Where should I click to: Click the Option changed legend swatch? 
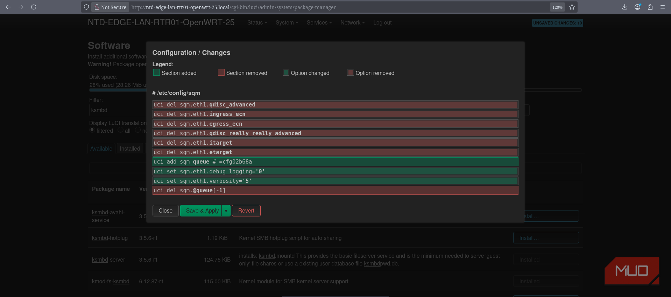coord(286,72)
